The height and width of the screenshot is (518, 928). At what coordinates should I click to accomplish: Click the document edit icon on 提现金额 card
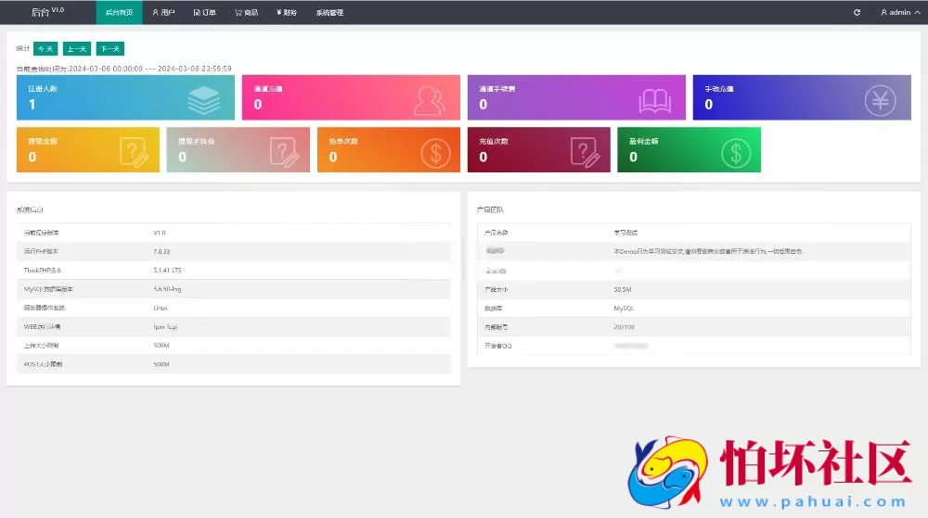134,151
